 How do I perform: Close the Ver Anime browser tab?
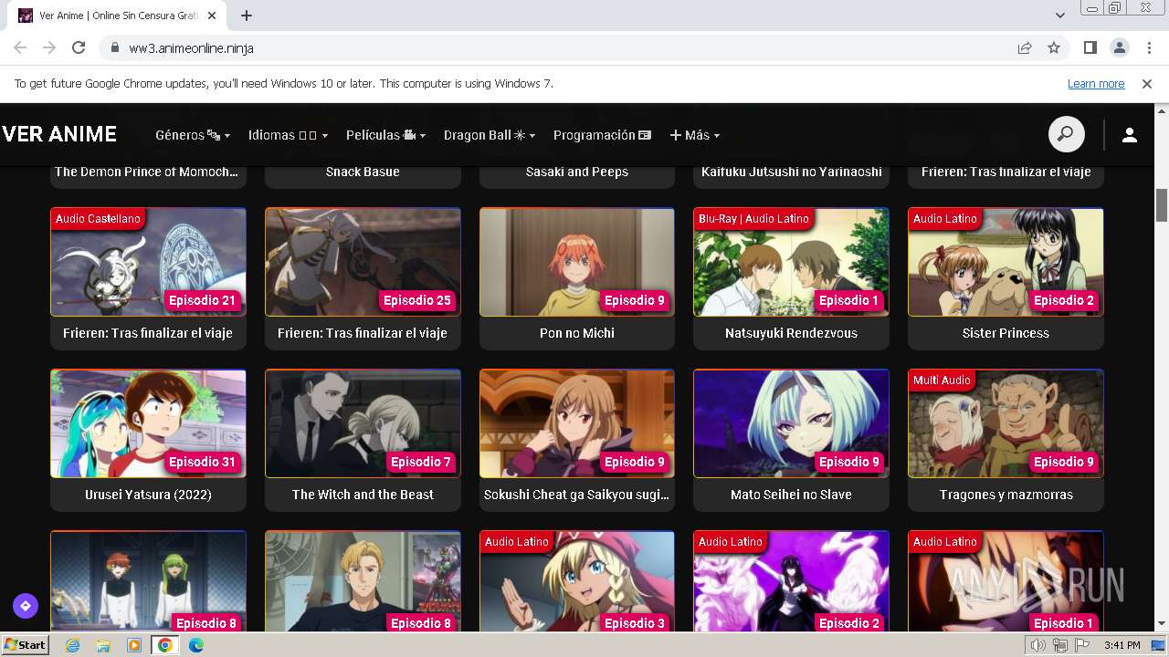point(212,16)
